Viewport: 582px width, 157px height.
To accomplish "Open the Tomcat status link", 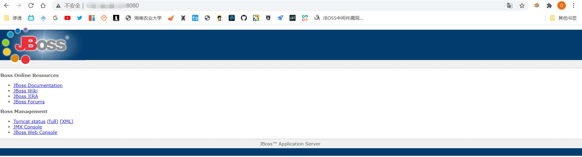I will click(x=29, y=122).
